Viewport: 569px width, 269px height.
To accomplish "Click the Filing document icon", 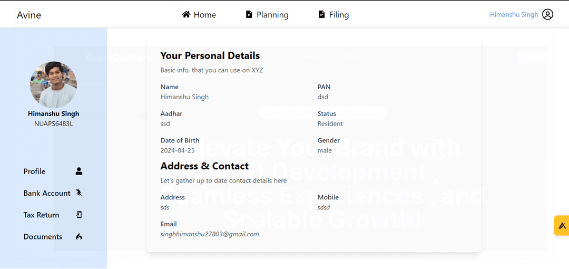I will tap(321, 15).
